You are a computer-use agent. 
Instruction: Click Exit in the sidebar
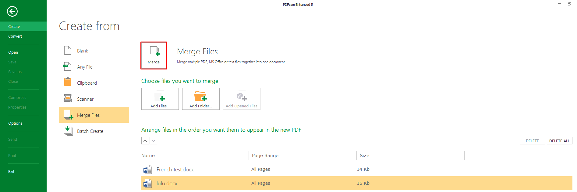11,171
